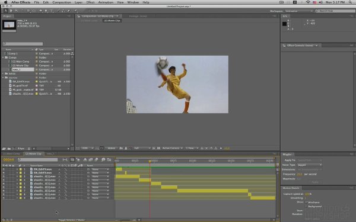Hide layer 6 using its eye icon

(4, 187)
